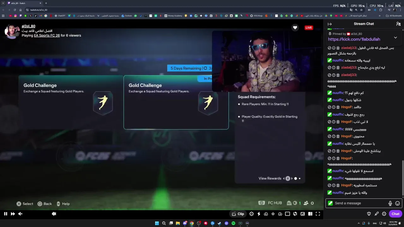
Task: Open EA Sports FC 26 category link
Action: [x=47, y=35]
